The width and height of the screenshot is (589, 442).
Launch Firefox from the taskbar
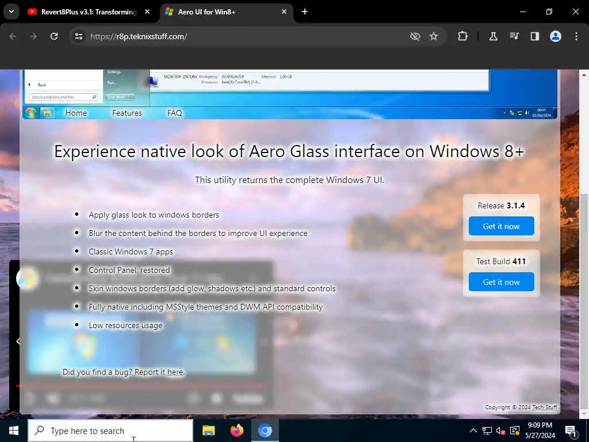click(236, 430)
